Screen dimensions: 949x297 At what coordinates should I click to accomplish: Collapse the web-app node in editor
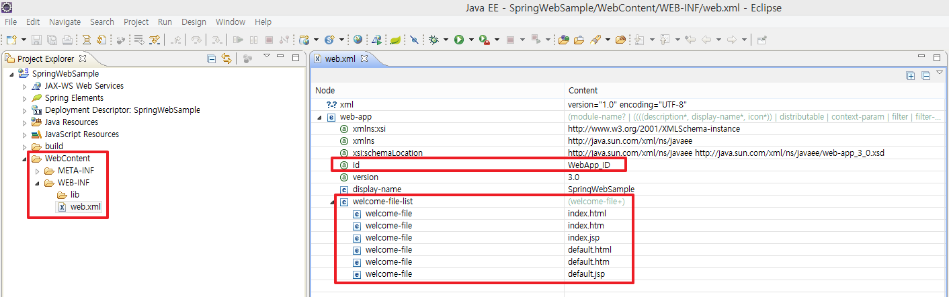pyautogui.click(x=319, y=117)
